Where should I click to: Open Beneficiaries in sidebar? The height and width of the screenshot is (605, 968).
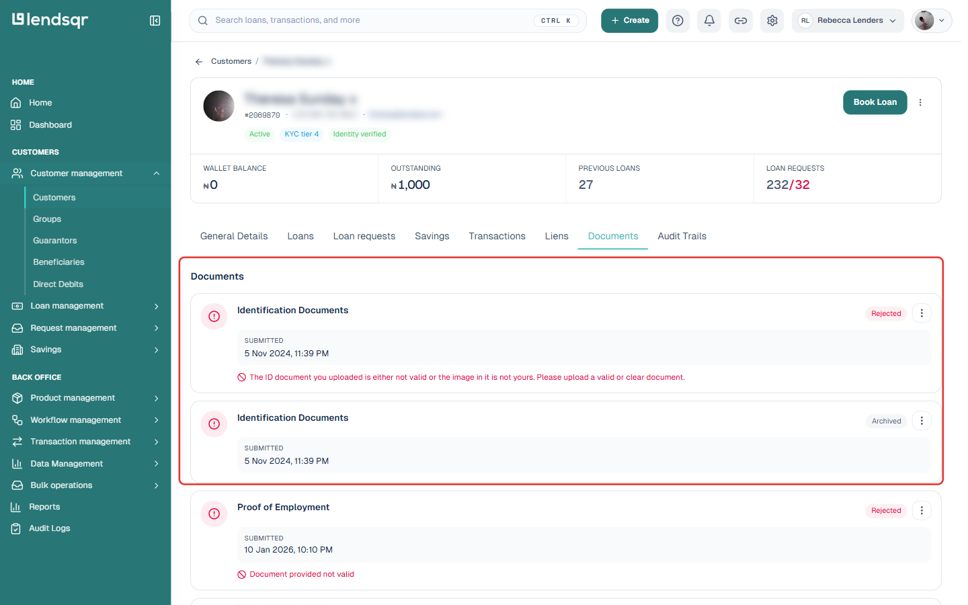(x=58, y=262)
